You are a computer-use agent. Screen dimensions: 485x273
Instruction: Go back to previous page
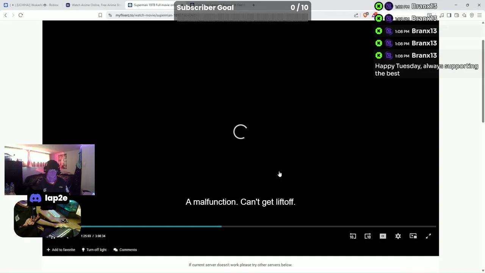[6, 15]
